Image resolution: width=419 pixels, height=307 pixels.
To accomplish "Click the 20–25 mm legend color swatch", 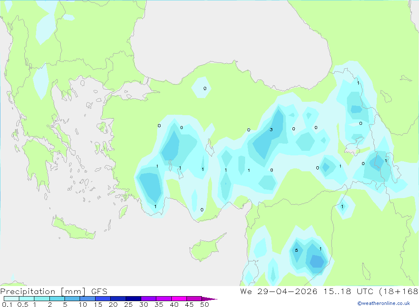I will pos(118,299).
